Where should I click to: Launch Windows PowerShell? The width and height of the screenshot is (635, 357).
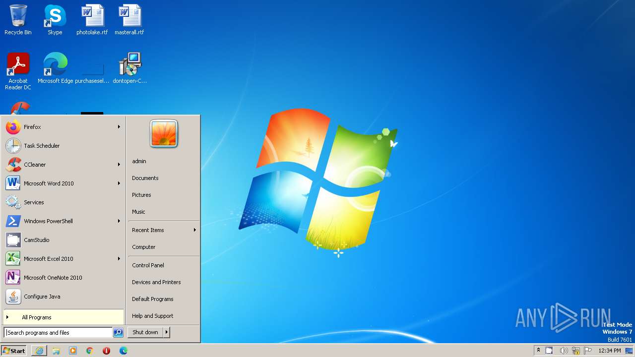pyautogui.click(x=63, y=221)
